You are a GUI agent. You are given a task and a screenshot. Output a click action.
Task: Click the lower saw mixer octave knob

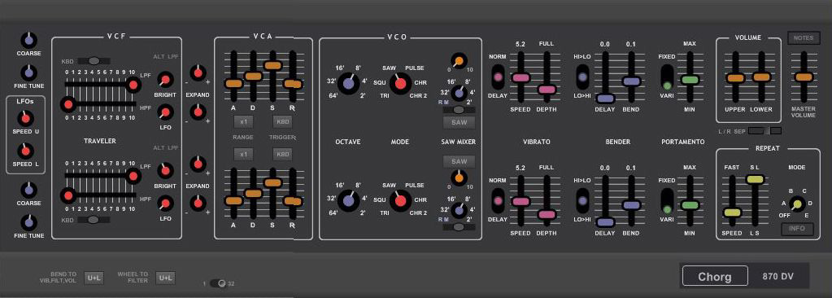point(459,210)
